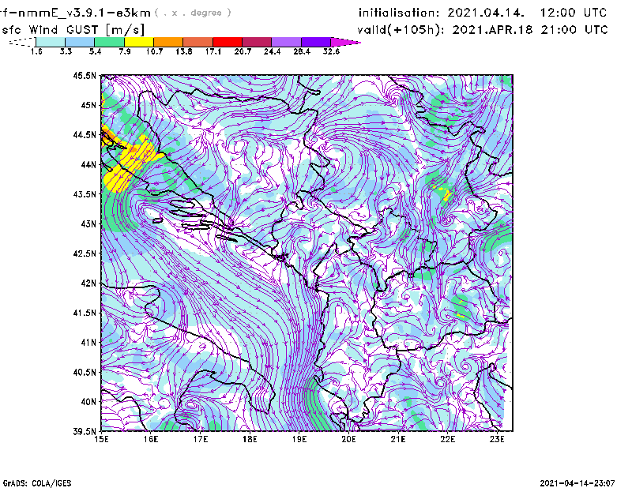Click the '2021-04-14-23:07' timestamp
632x488 pixels.
[577, 483]
